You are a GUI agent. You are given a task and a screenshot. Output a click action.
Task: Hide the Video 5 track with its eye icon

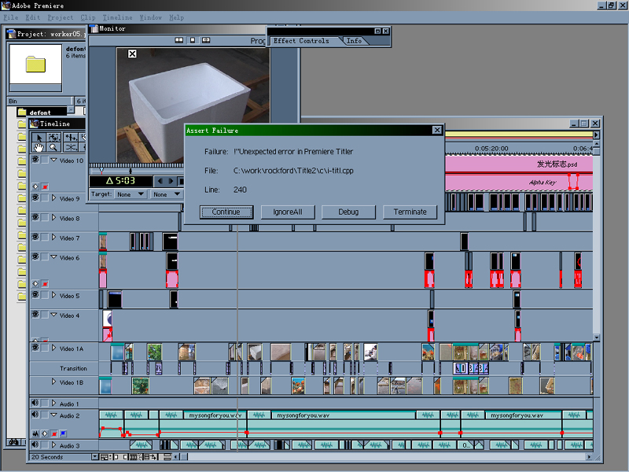pyautogui.click(x=35, y=295)
